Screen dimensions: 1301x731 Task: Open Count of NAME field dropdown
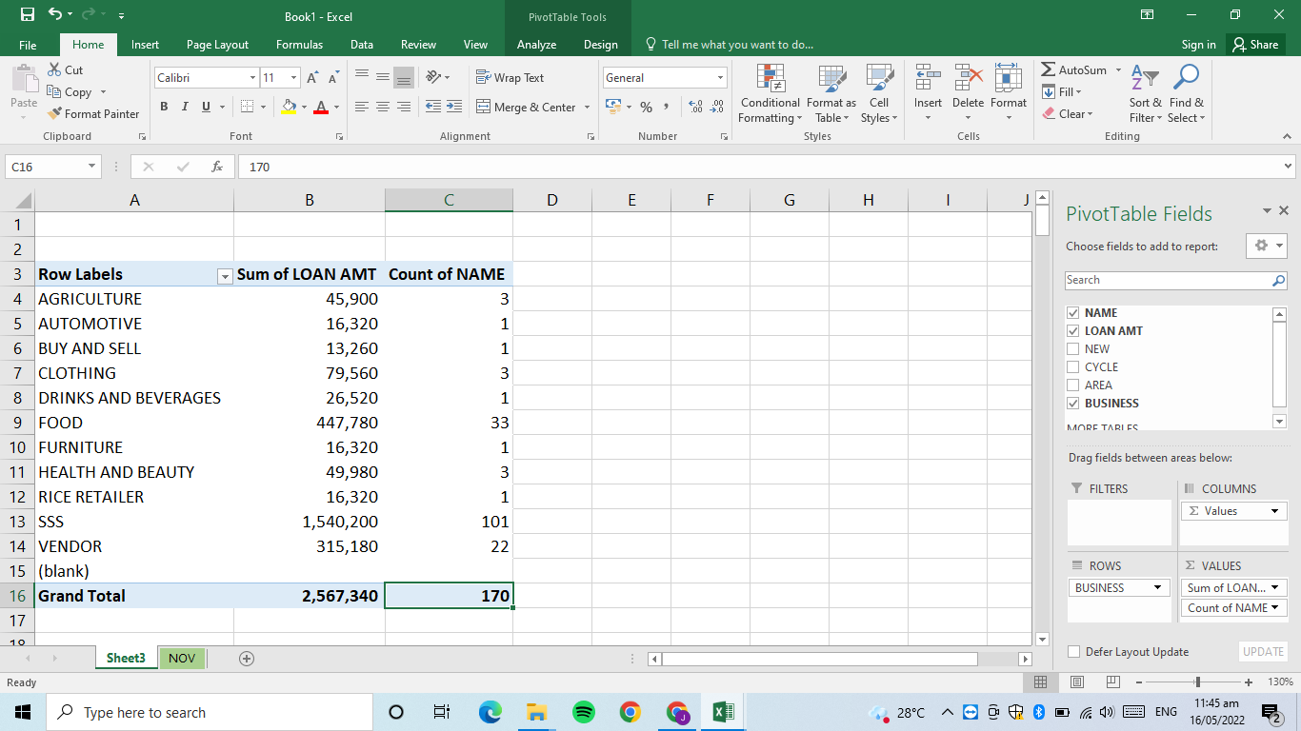click(x=1274, y=608)
